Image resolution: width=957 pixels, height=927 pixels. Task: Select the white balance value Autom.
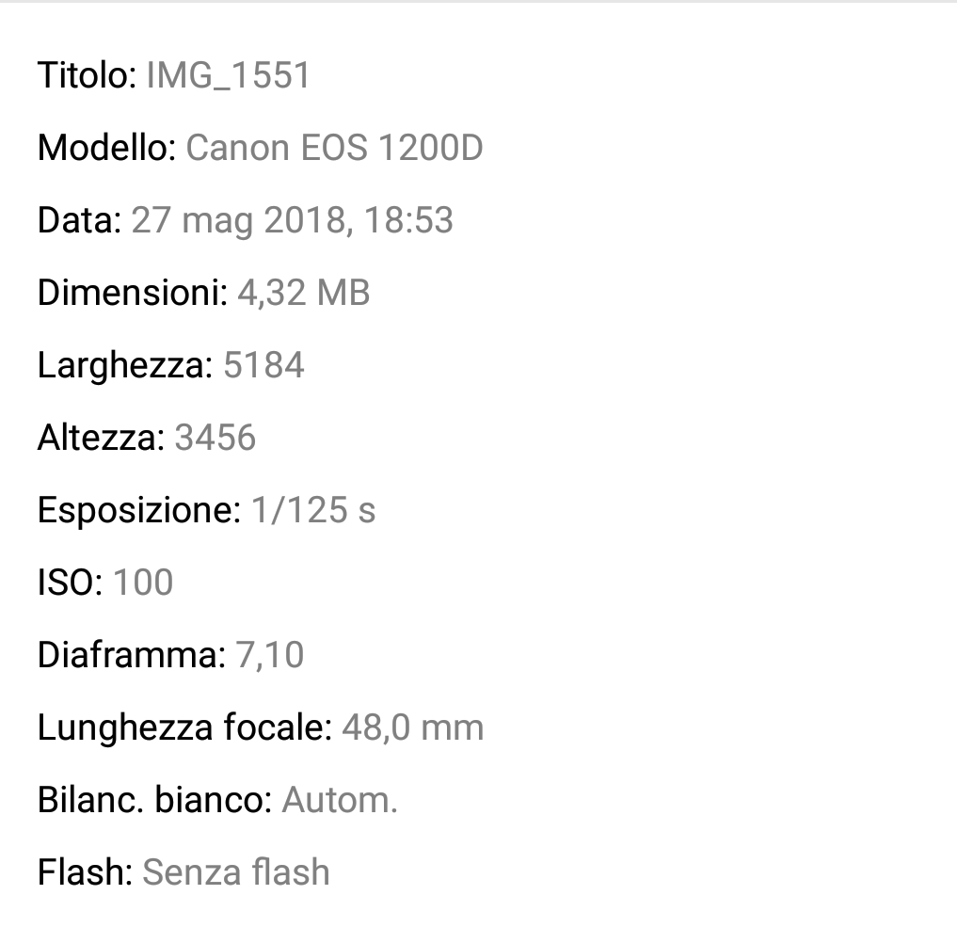pyautogui.click(x=340, y=801)
